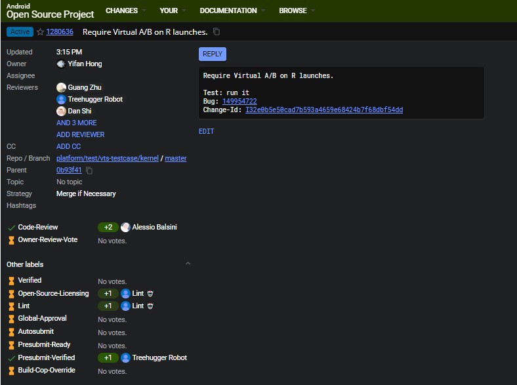Click the 'Test: run it' line
Image resolution: width=517 pixels, height=385 pixels.
(x=226, y=92)
